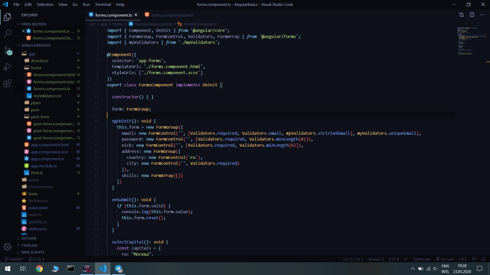
Task: Place cursor on empty line 15 in editor
Action: click(281, 115)
